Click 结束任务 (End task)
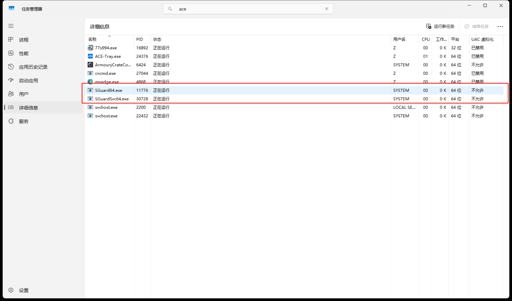The height and width of the screenshot is (301, 512). tap(477, 26)
